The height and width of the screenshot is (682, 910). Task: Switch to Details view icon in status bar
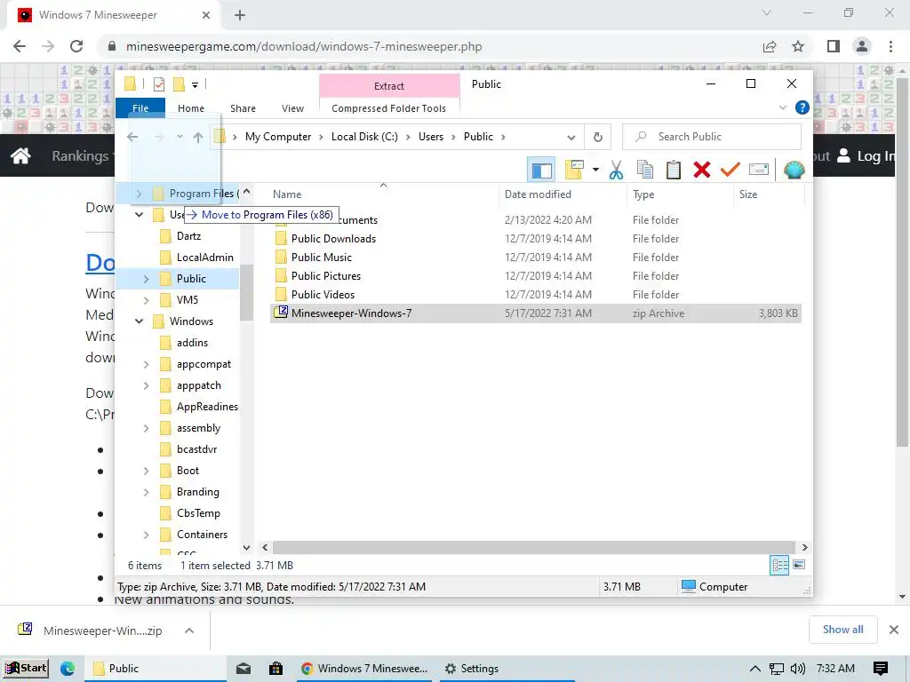(x=778, y=565)
